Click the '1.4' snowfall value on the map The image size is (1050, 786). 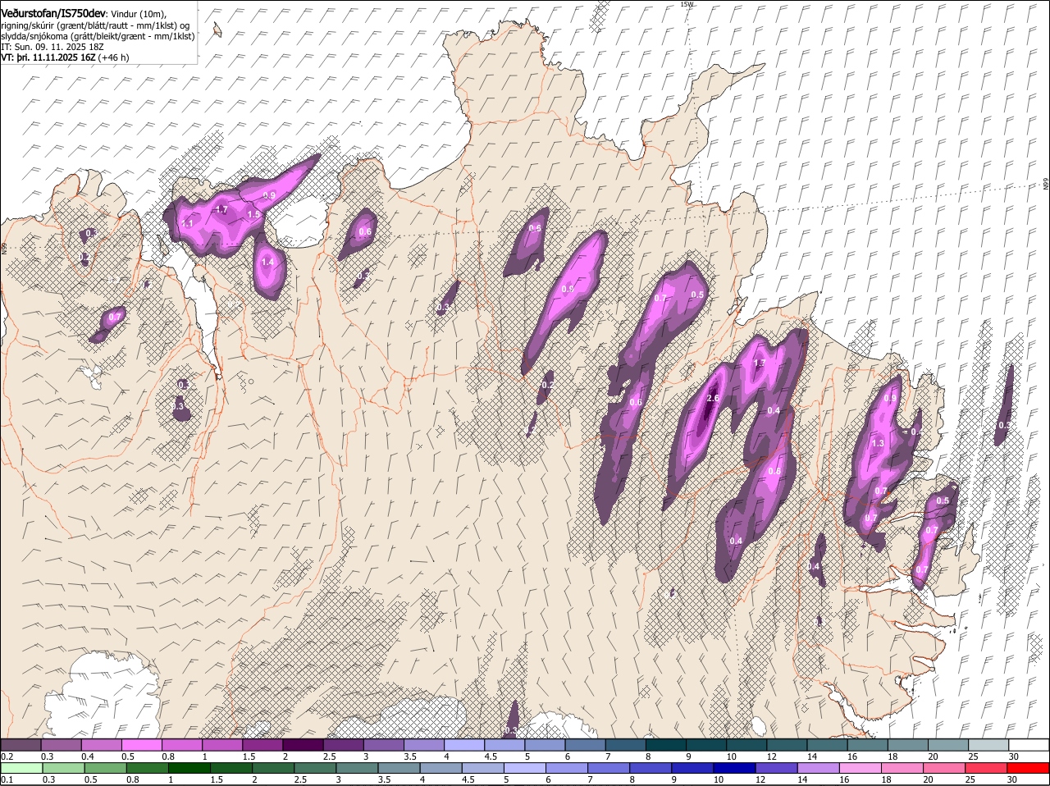[267, 263]
